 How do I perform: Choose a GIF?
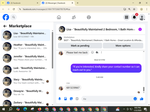point(77,99)
